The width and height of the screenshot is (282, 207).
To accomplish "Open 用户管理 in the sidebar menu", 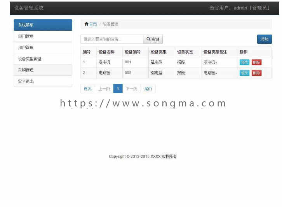I will [43, 48].
